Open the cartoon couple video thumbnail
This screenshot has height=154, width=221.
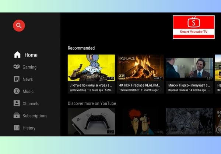(140, 121)
